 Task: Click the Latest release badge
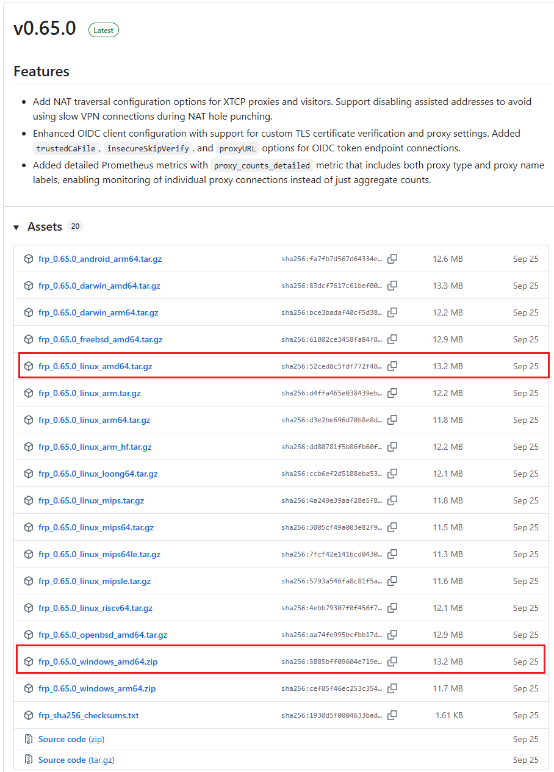104,30
